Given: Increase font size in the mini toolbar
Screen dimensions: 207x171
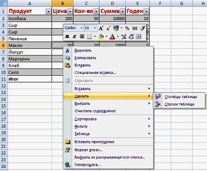Looking at the screenshot, I should (x=101, y=28).
